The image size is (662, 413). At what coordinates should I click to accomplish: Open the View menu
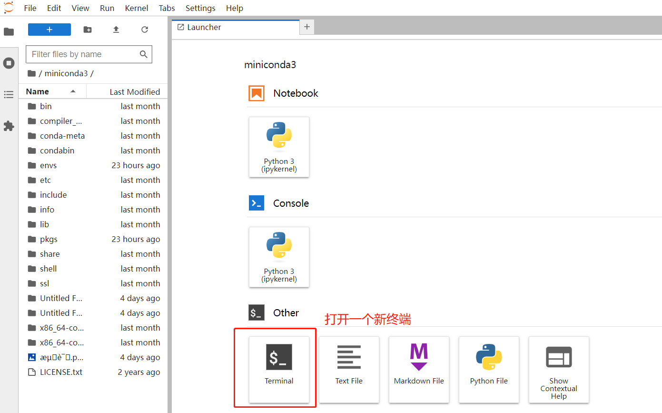pos(80,8)
